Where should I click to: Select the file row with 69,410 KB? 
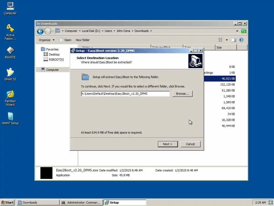[220, 108]
